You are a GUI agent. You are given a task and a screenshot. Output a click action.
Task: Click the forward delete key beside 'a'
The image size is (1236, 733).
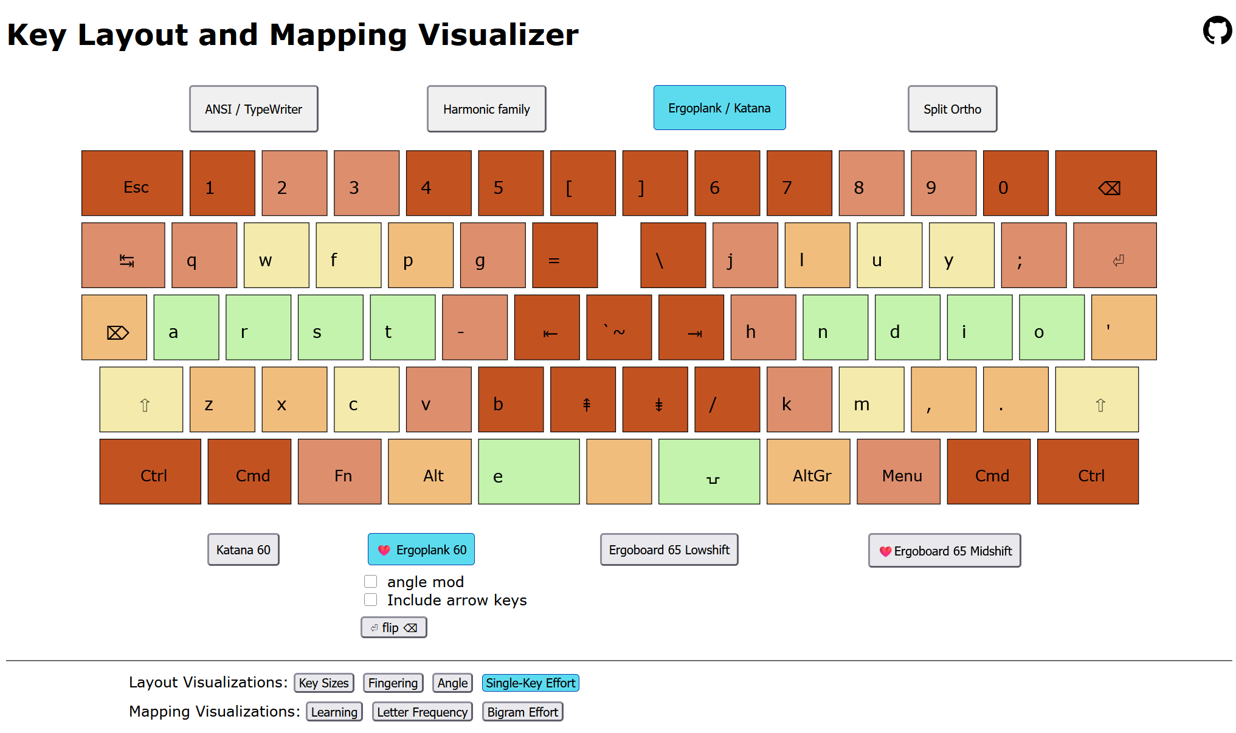114,328
